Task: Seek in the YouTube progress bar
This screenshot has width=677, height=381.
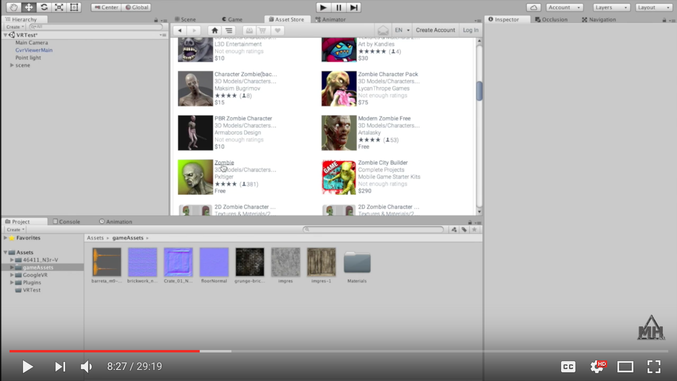Action: tap(338, 351)
